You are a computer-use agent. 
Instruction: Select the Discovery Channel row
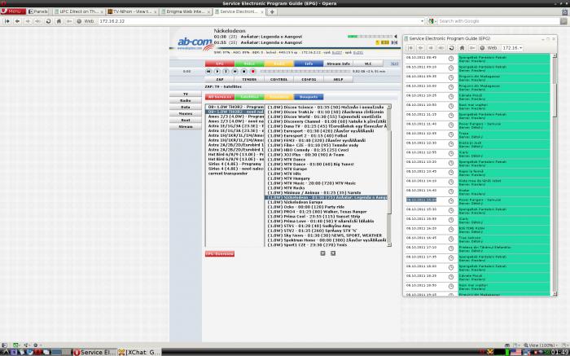(327, 121)
